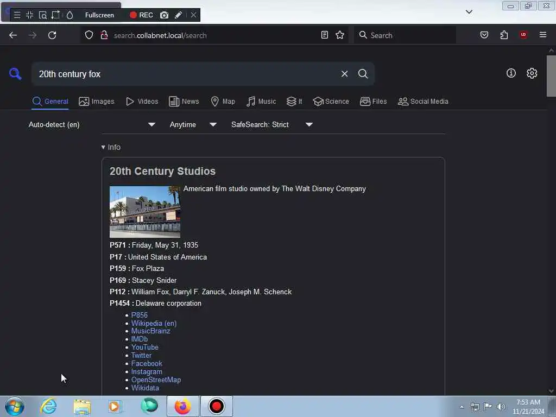This screenshot has height=417, width=556.
Task: Click the shrink-to-compact recorder icon
Action: pos(30,15)
